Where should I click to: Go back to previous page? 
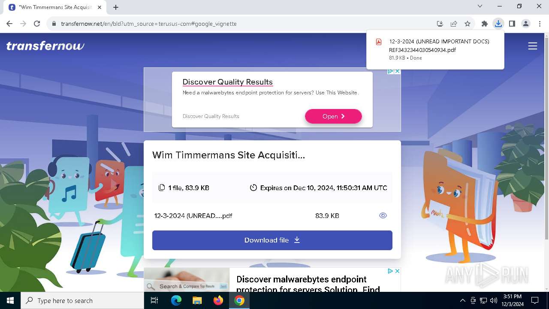click(9, 24)
